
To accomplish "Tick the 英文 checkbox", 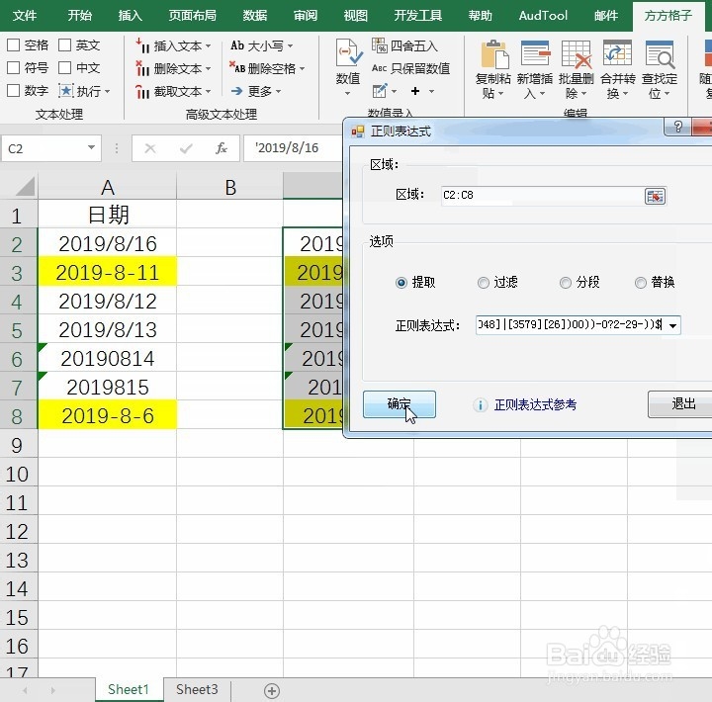I will coord(65,44).
